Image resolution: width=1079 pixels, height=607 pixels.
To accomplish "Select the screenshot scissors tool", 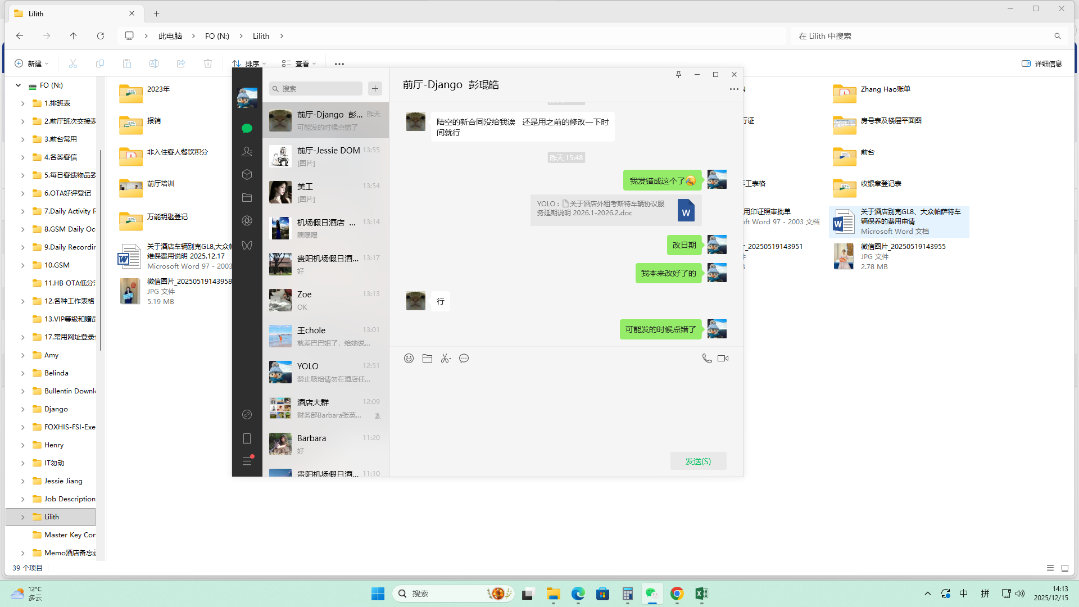I will [x=445, y=359].
